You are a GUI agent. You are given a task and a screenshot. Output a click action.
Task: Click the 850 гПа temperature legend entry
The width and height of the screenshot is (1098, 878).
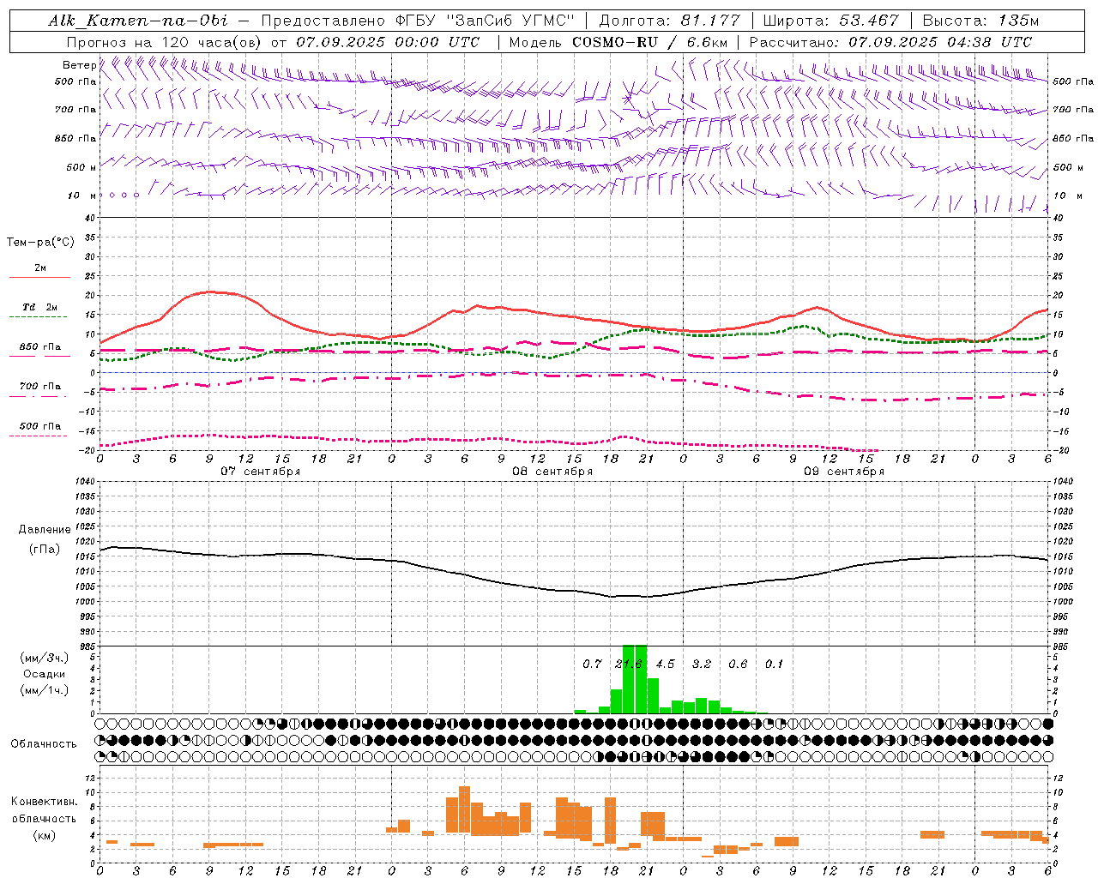[40, 347]
